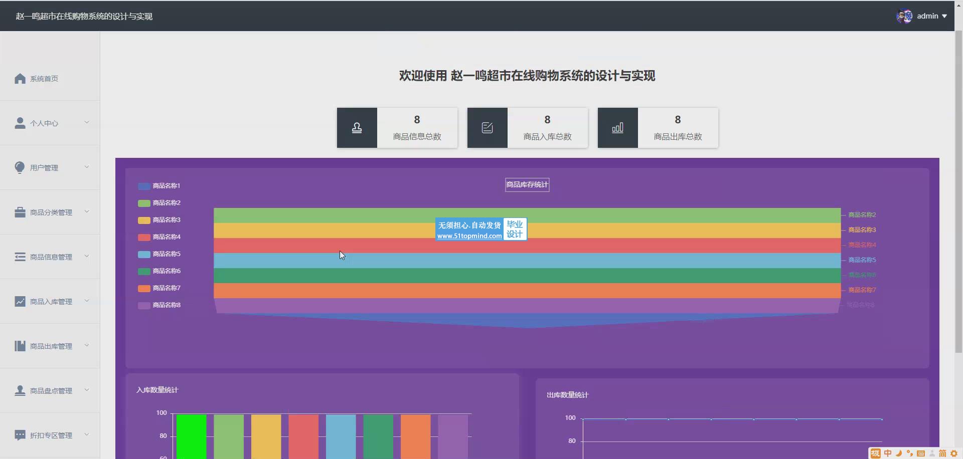Click the 入库数量统计 chart heading

click(157, 390)
